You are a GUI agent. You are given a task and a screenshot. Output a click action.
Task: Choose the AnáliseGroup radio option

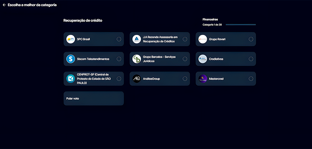tap(185, 79)
